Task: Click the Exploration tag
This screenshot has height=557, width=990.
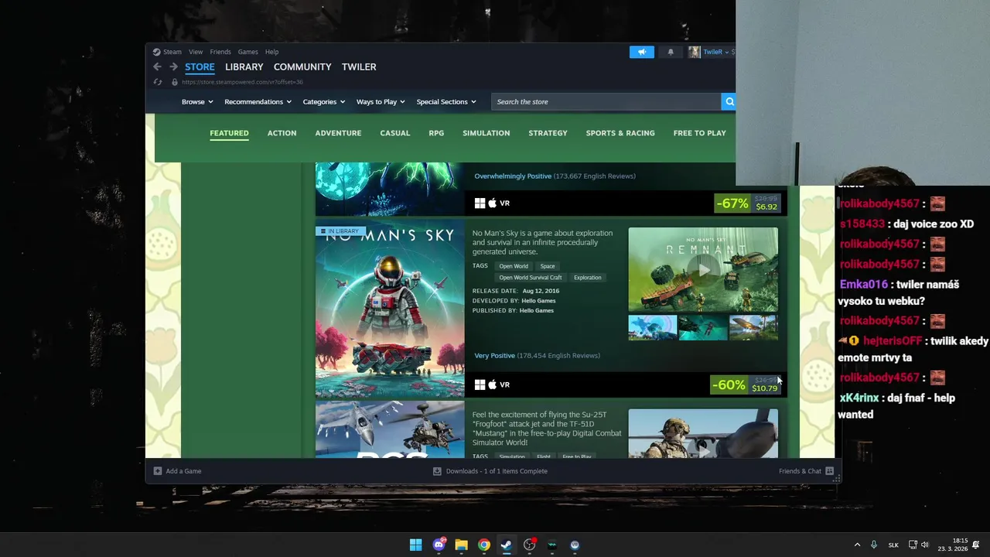Action: [x=587, y=278]
